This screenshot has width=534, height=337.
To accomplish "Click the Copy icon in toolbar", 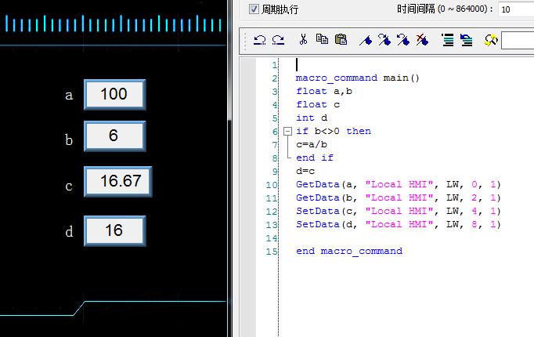I will [x=322, y=40].
